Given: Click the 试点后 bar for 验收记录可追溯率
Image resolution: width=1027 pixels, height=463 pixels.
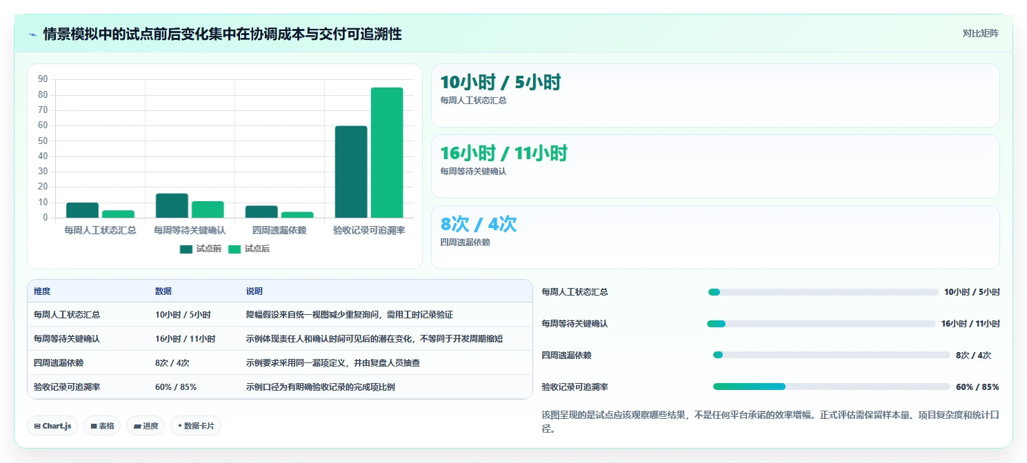Looking at the screenshot, I should click(387, 152).
